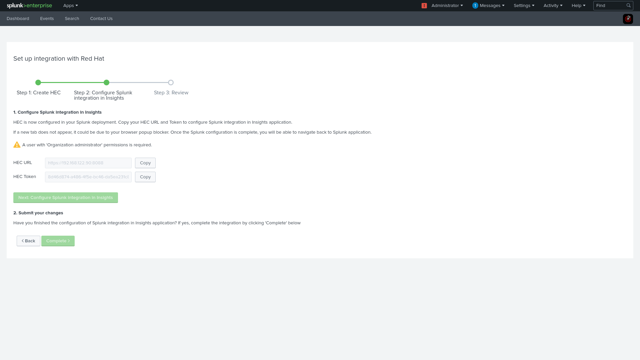Click the Step 1: Create HEC label
The image size is (640, 360).
point(39,93)
